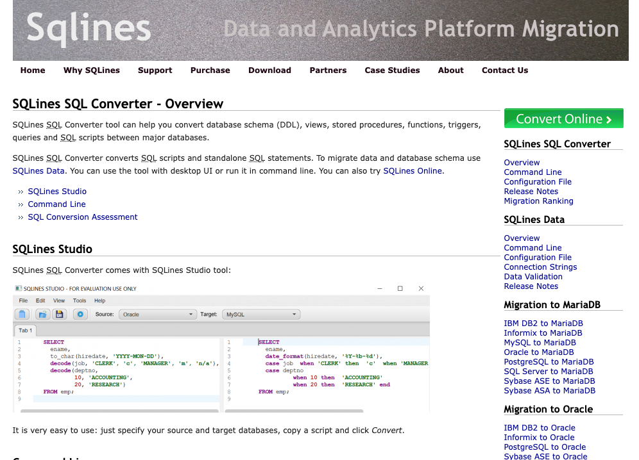Click the green Convert Online button
Image resolution: width=639 pixels, height=460 pixels.
point(563,119)
